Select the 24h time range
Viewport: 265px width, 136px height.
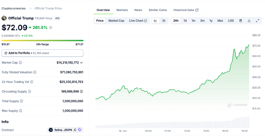[176, 21]
